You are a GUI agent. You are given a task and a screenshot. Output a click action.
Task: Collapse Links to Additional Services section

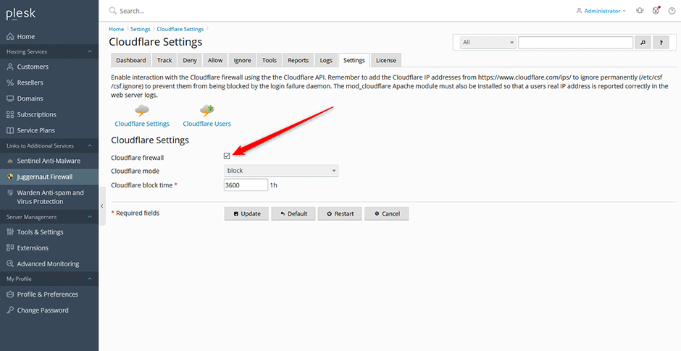coord(90,145)
